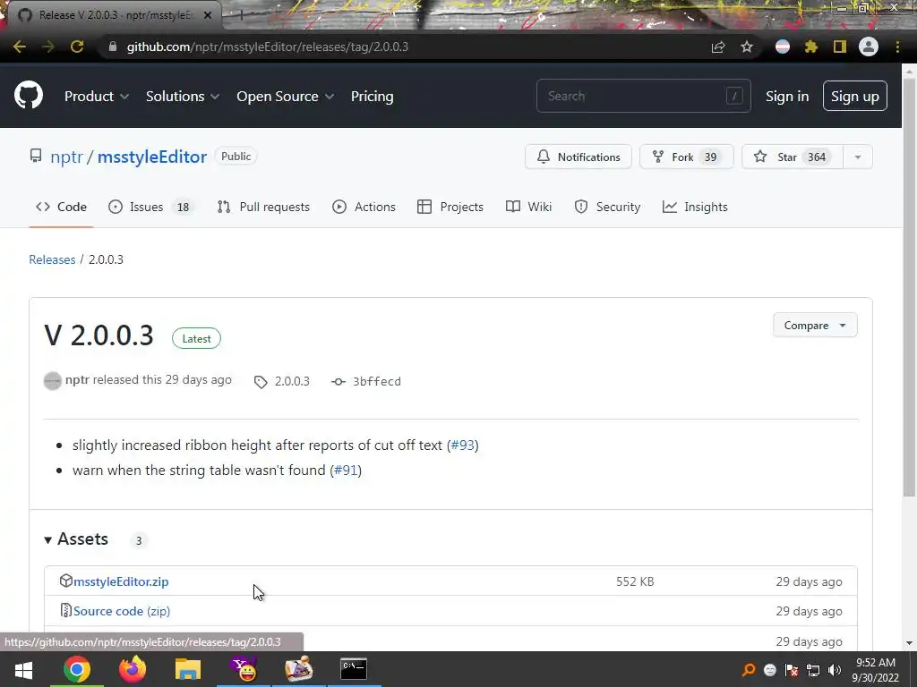Image resolution: width=917 pixels, height=687 pixels.
Task: Open the nptr owner link
Action: coord(66,157)
